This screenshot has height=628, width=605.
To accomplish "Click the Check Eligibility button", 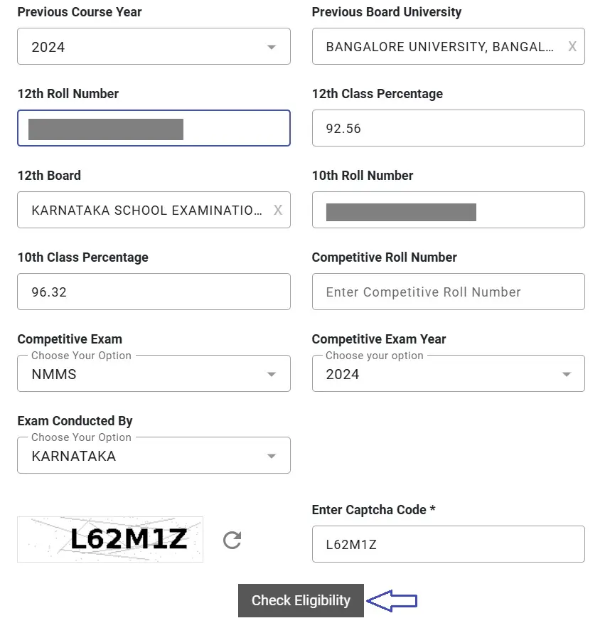I will click(301, 600).
